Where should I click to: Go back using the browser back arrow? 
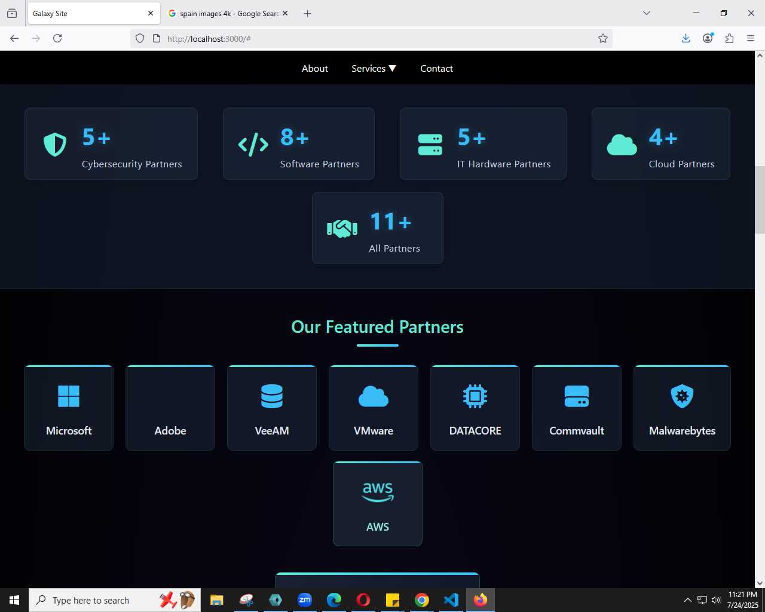coord(14,38)
